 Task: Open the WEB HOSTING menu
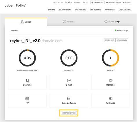point(81,10)
